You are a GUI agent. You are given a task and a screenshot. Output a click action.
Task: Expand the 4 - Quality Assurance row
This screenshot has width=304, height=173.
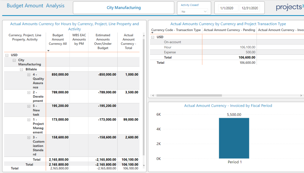click(29, 74)
